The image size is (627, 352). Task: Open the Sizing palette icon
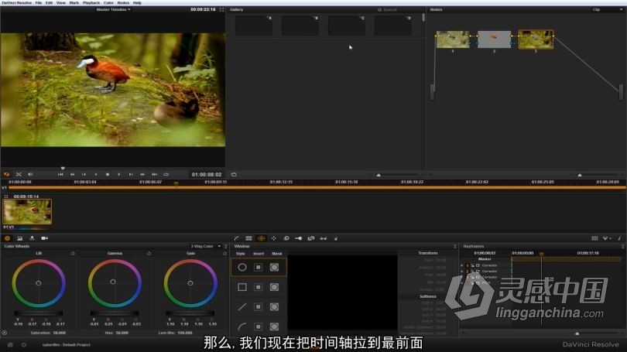tap(311, 238)
